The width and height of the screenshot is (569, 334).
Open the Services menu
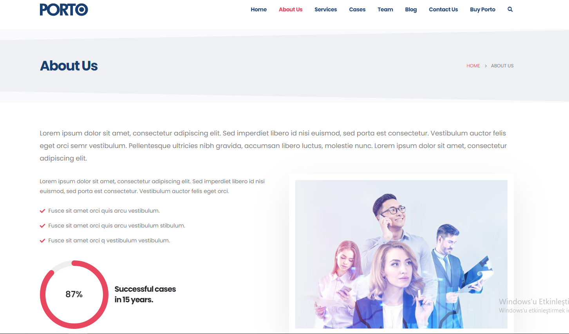[x=326, y=9]
